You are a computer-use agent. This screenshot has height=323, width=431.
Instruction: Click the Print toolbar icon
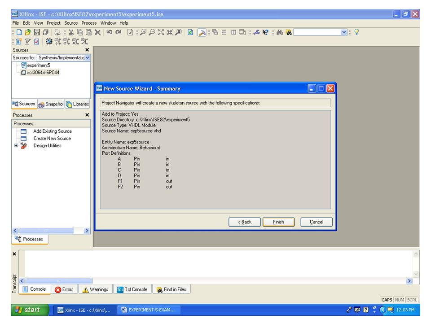point(57,32)
